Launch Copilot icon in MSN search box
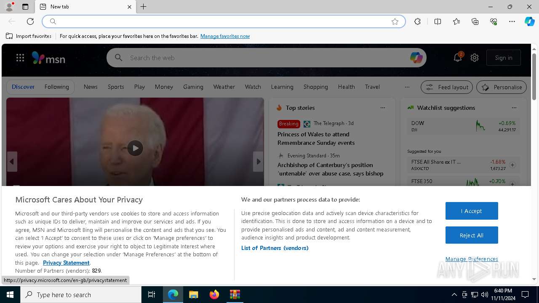This screenshot has height=303, width=539. (416, 58)
